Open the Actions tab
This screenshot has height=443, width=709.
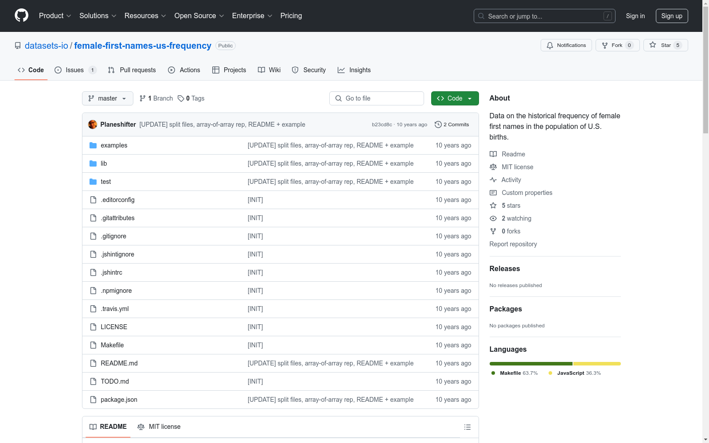[x=184, y=70]
